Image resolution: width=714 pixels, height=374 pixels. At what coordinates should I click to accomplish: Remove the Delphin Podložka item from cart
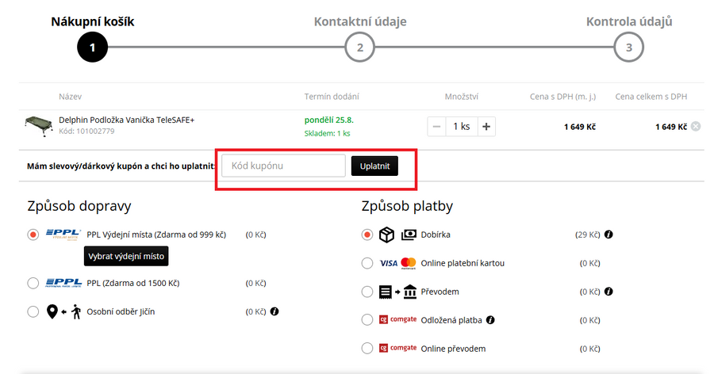pyautogui.click(x=696, y=126)
